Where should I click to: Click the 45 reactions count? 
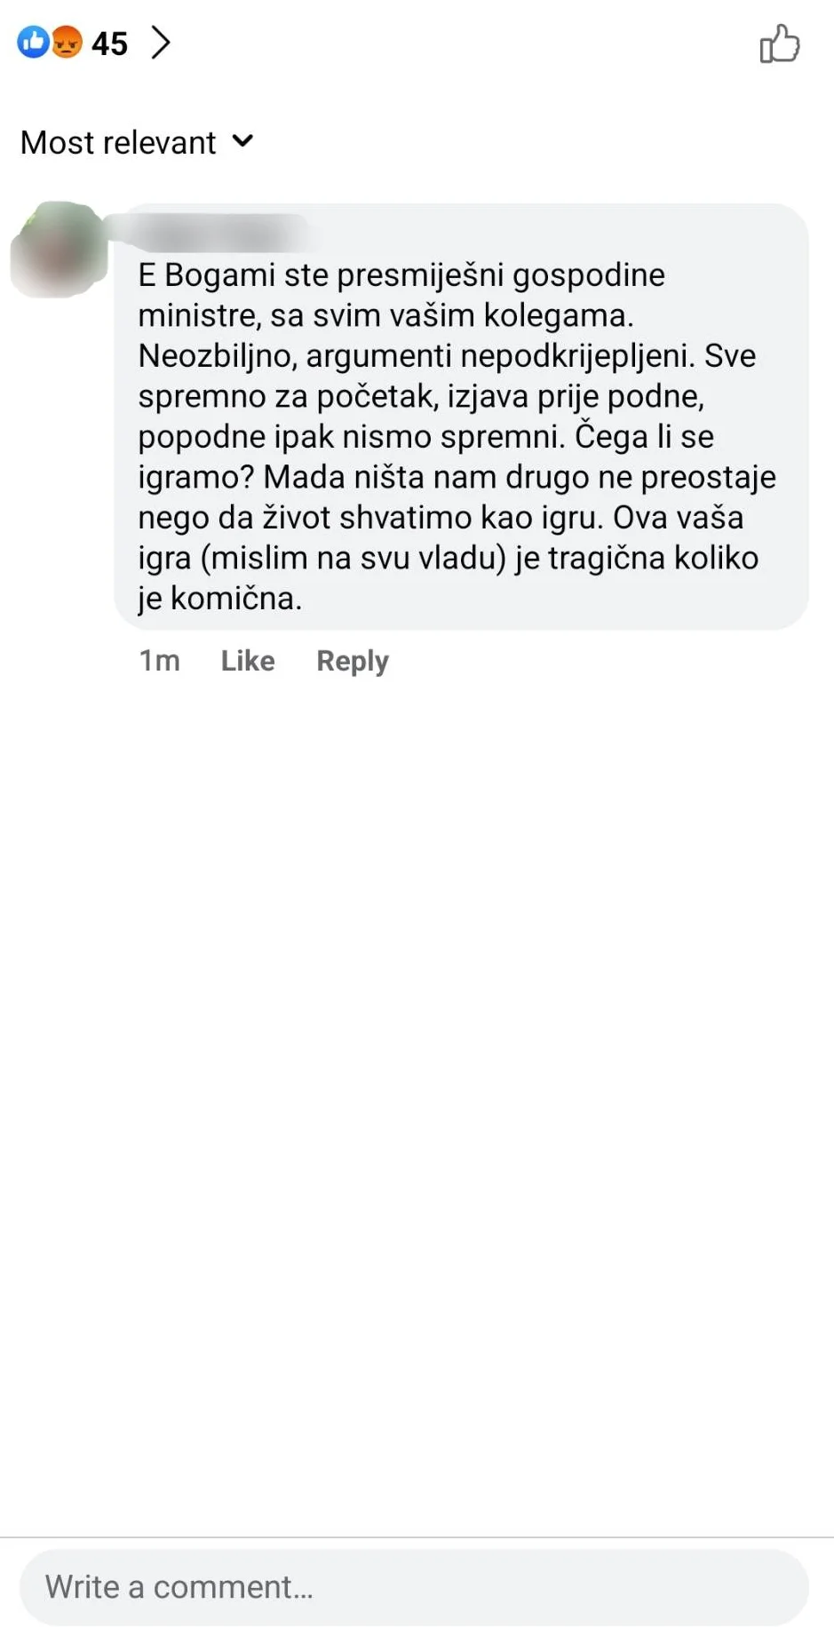pos(110,44)
